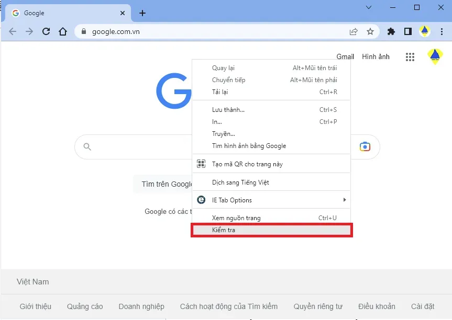
Task: Open Quảng cáo footer link
Action: pyautogui.click(x=85, y=306)
